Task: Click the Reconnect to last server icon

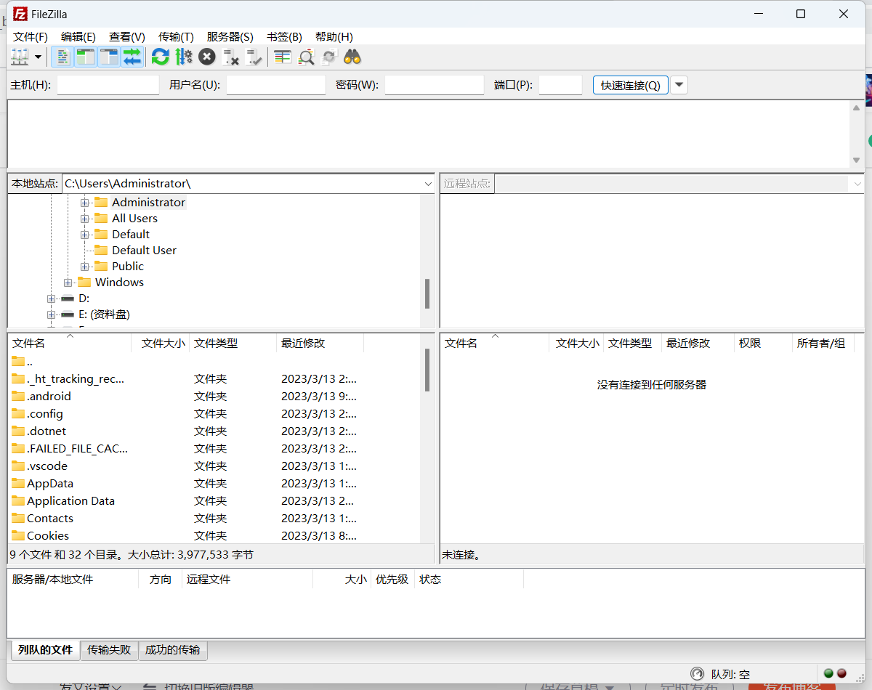Action: 254,56
